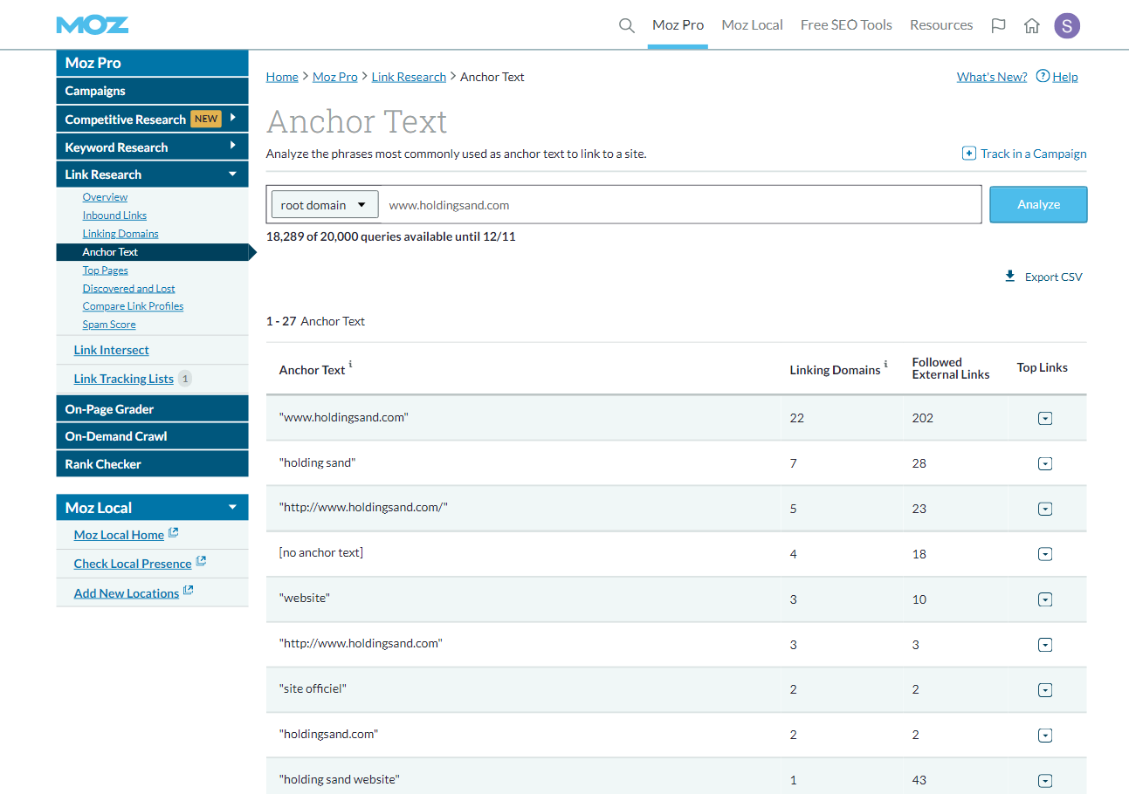This screenshot has width=1129, height=794.
Task: Open Resources in top navigation
Action: [941, 25]
